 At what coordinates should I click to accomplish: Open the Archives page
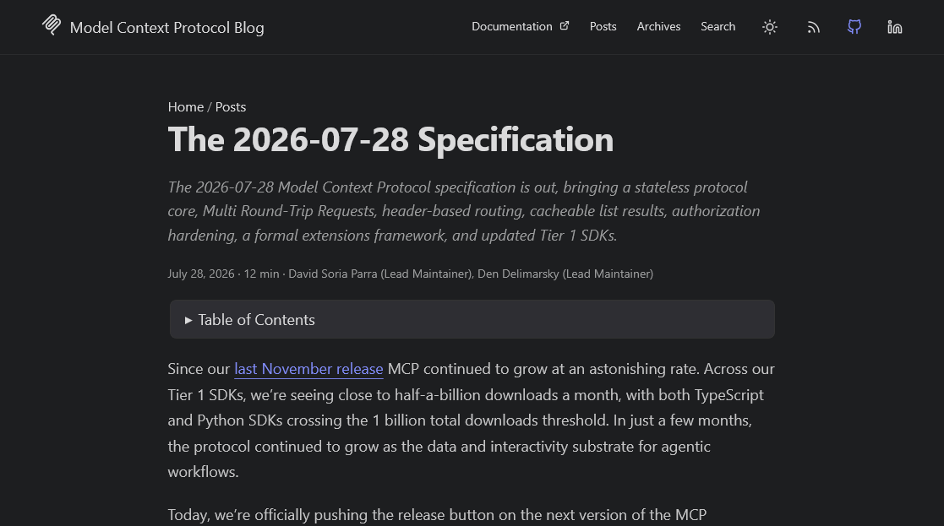pyautogui.click(x=658, y=26)
